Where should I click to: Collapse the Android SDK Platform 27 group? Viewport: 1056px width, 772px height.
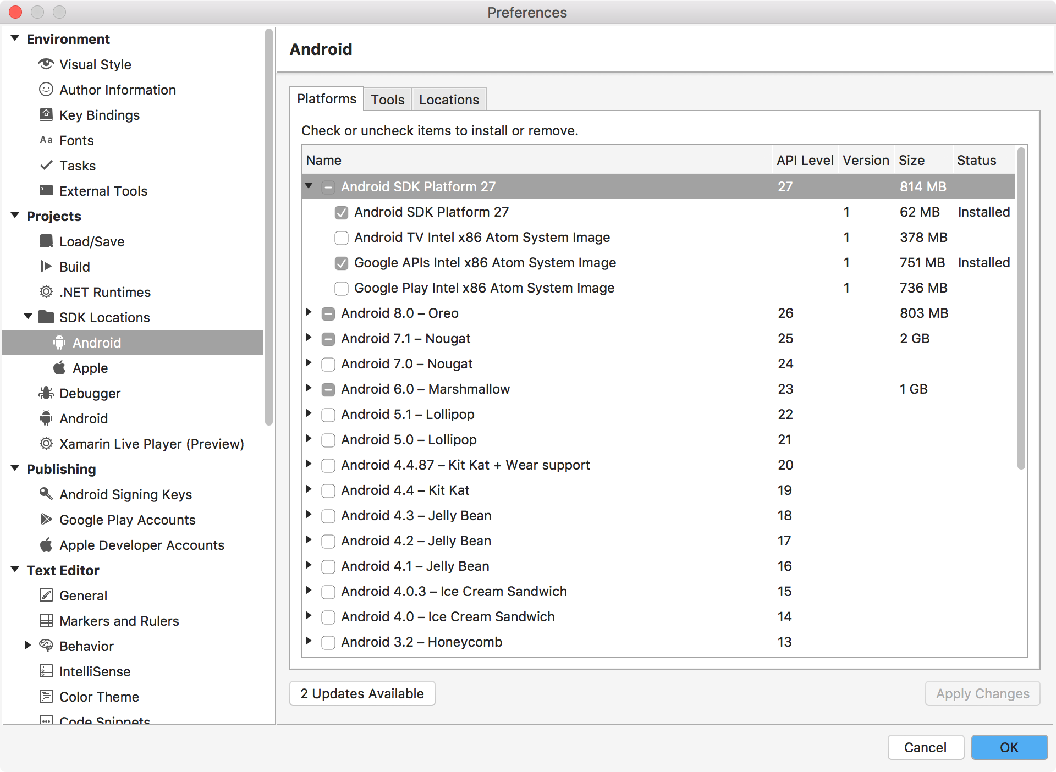pyautogui.click(x=309, y=186)
